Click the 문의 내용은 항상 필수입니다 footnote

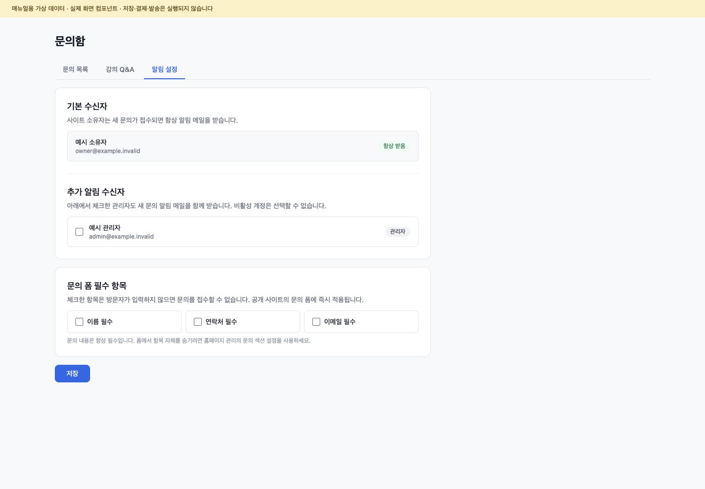pos(188,341)
